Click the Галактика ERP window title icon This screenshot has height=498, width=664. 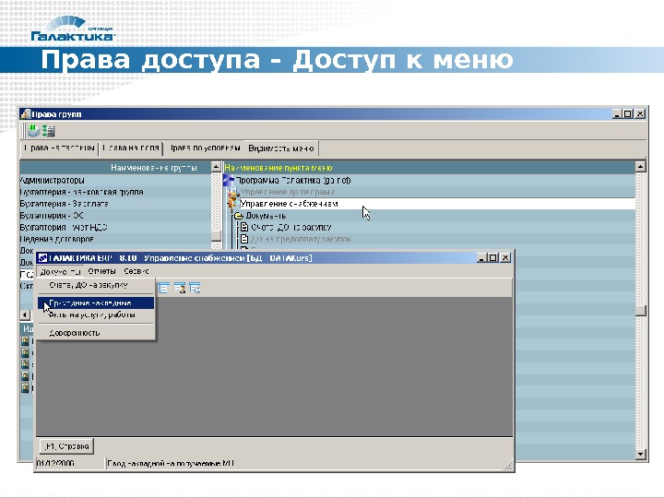click(x=42, y=258)
